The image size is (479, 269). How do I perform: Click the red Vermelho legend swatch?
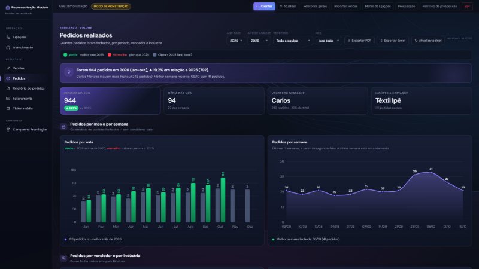pos(110,55)
